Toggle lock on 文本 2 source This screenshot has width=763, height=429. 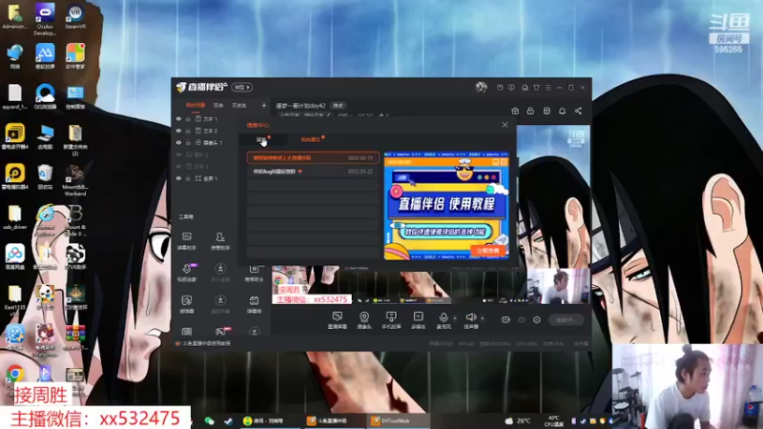[188, 131]
